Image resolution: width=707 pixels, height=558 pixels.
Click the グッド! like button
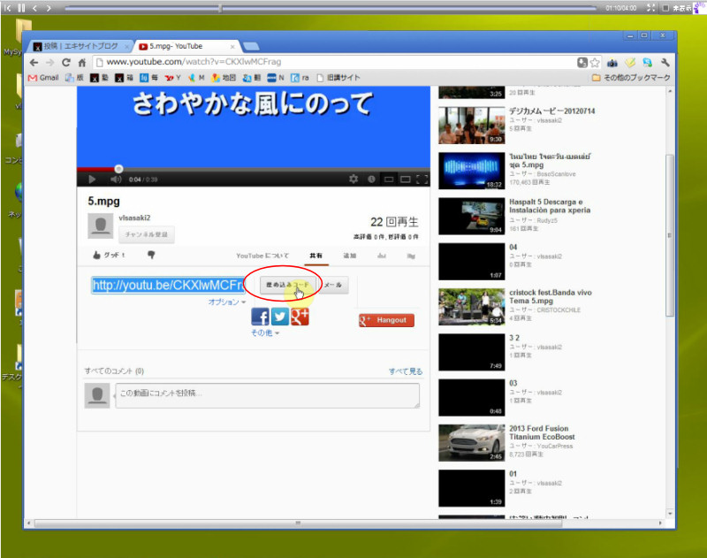(x=109, y=256)
